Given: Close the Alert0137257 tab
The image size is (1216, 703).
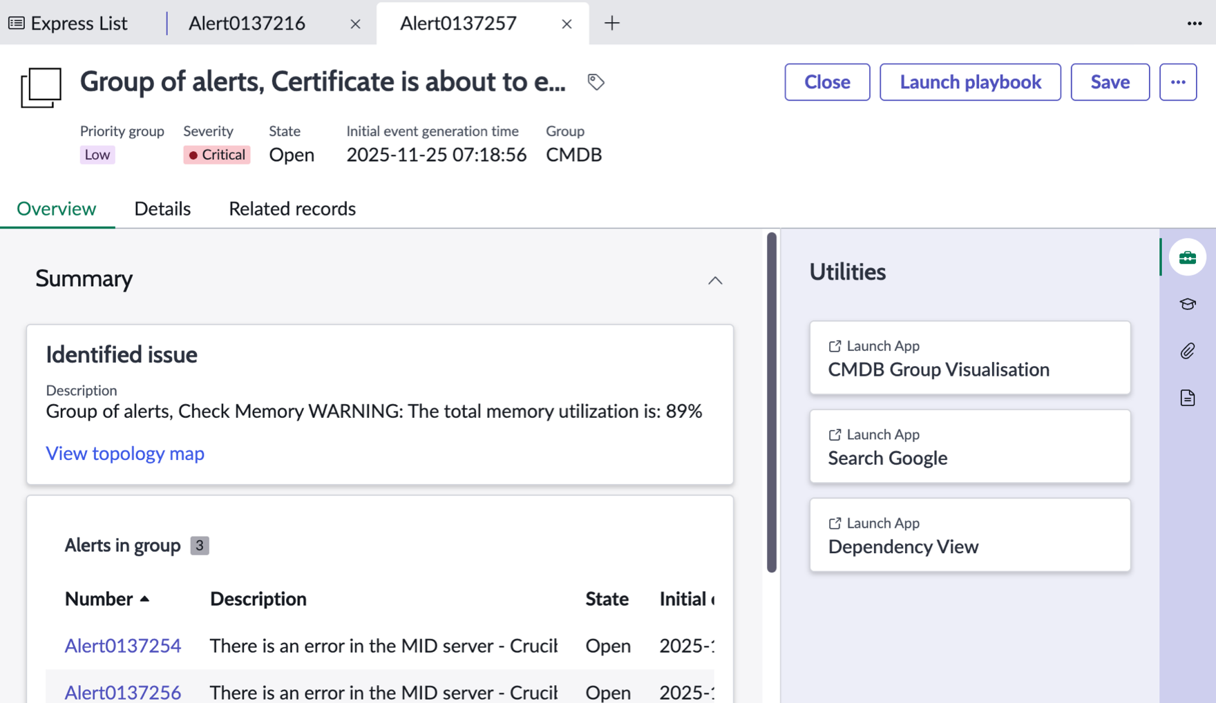Looking at the screenshot, I should [567, 24].
